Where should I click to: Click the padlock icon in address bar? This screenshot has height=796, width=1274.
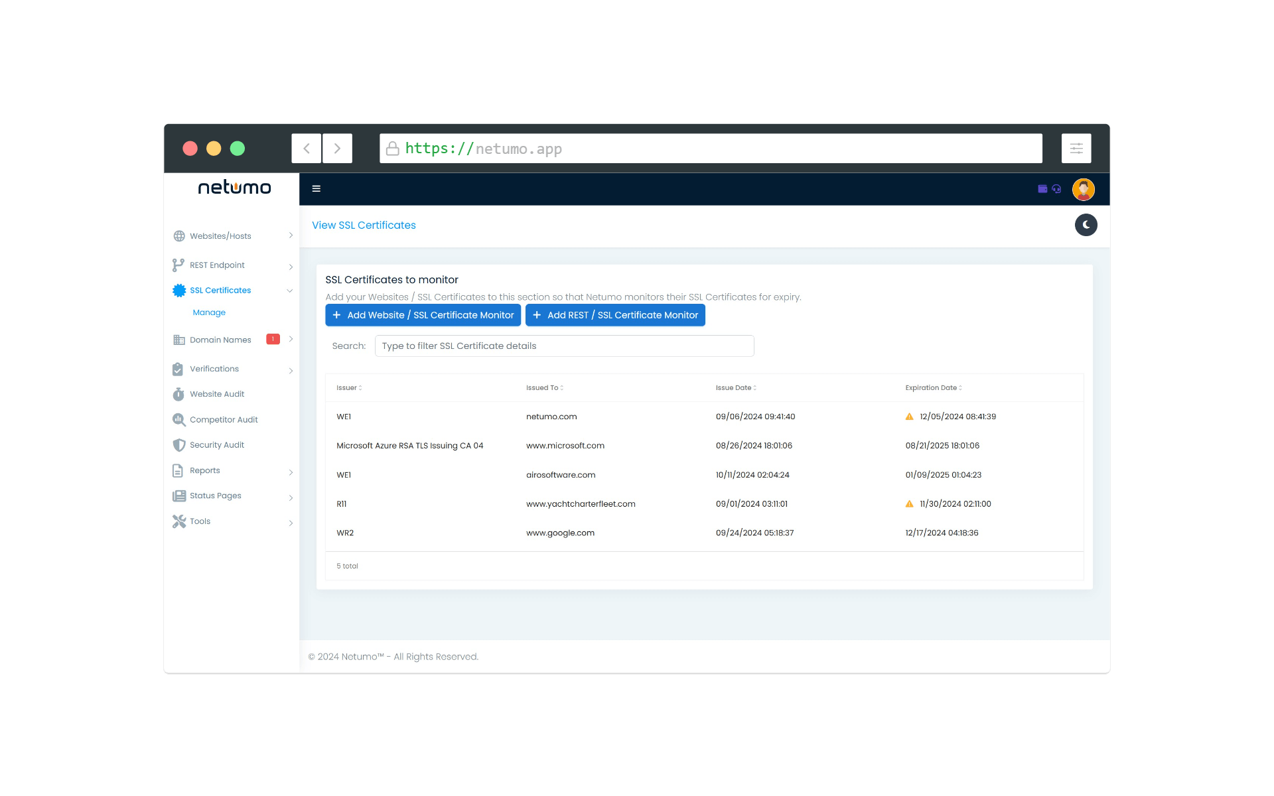pyautogui.click(x=393, y=149)
